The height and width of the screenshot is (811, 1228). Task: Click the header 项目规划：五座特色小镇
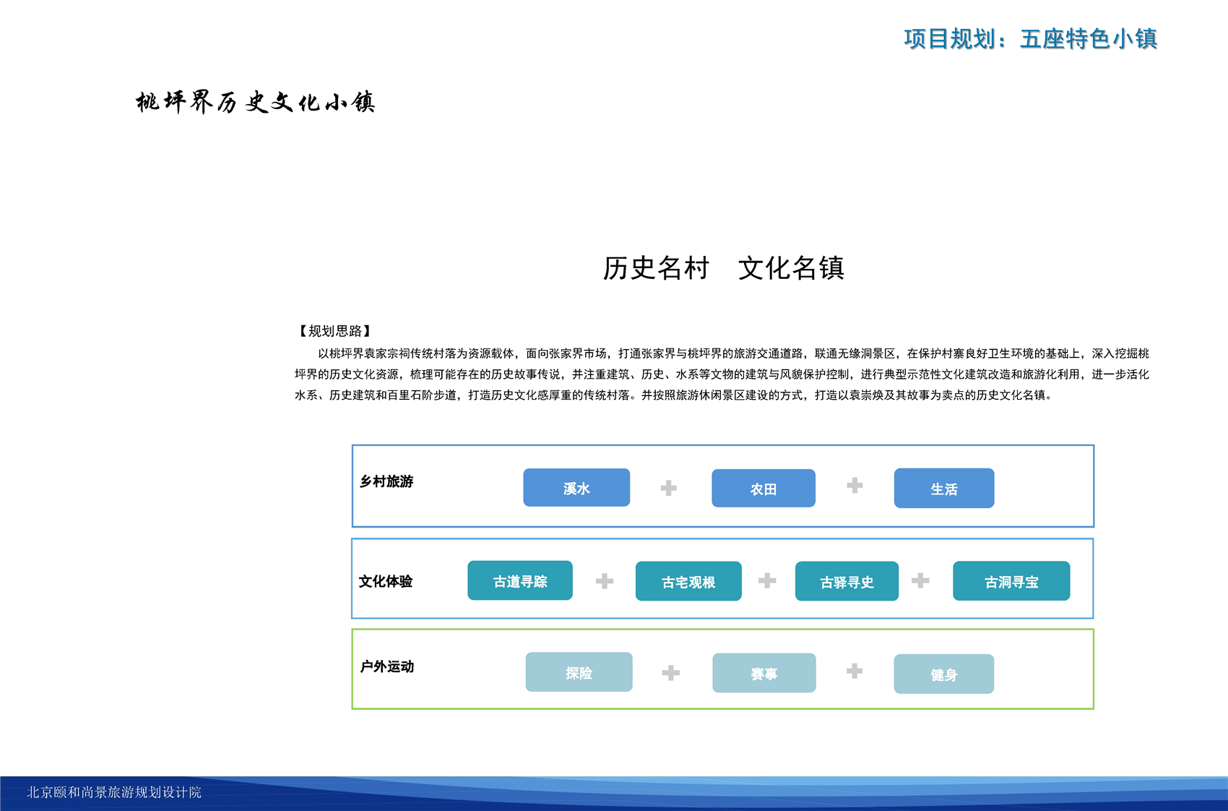coord(1031,38)
